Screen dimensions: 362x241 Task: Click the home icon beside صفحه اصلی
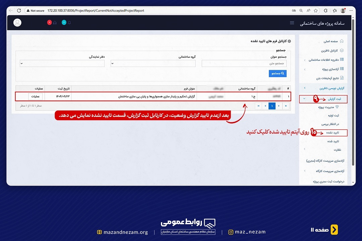[x=342, y=42]
